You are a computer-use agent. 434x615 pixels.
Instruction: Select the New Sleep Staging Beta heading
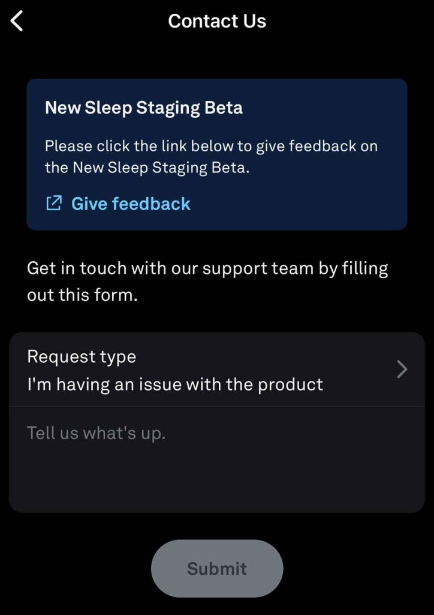tap(144, 108)
